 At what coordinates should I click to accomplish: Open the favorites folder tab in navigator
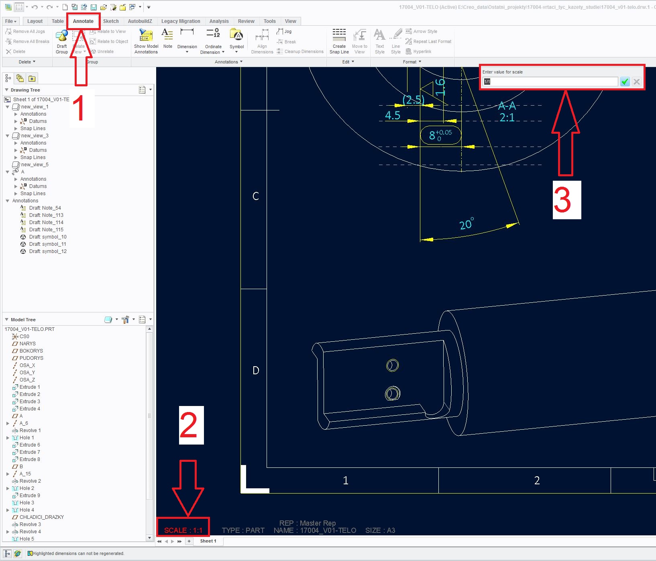pos(32,78)
